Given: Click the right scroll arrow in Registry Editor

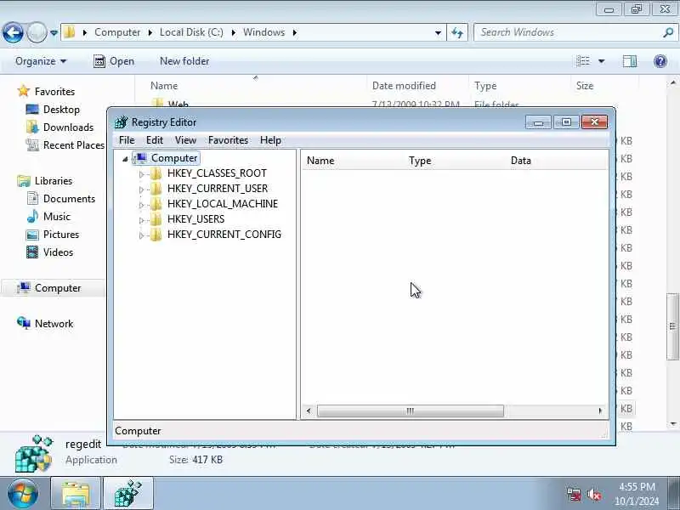Looking at the screenshot, I should coord(600,411).
